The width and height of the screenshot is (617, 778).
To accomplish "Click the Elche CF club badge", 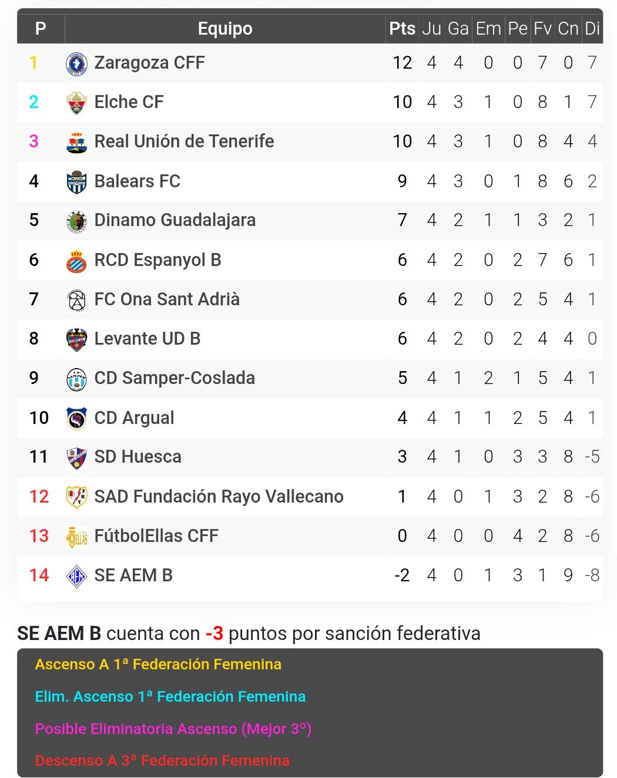I will (76, 103).
